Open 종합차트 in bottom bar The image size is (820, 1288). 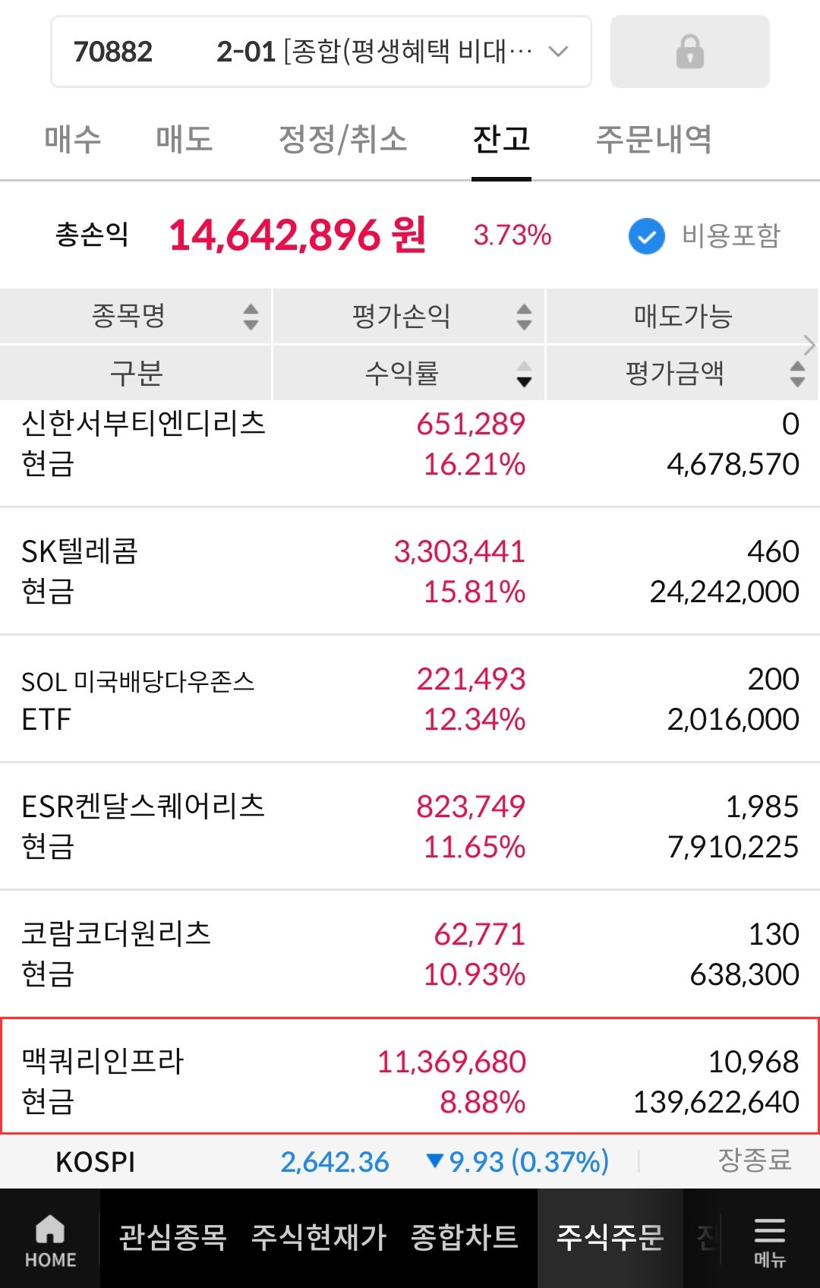[x=464, y=1238]
